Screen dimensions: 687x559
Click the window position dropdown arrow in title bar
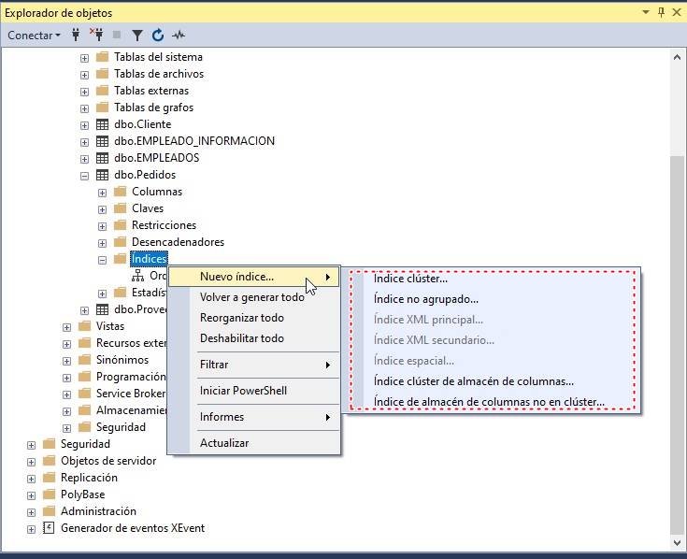(645, 12)
